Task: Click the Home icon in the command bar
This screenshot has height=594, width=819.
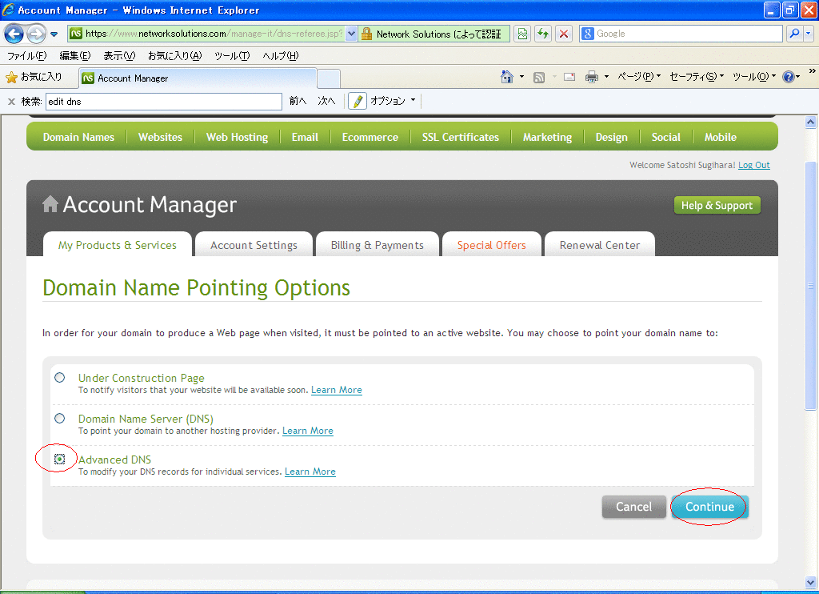Action: [x=506, y=77]
